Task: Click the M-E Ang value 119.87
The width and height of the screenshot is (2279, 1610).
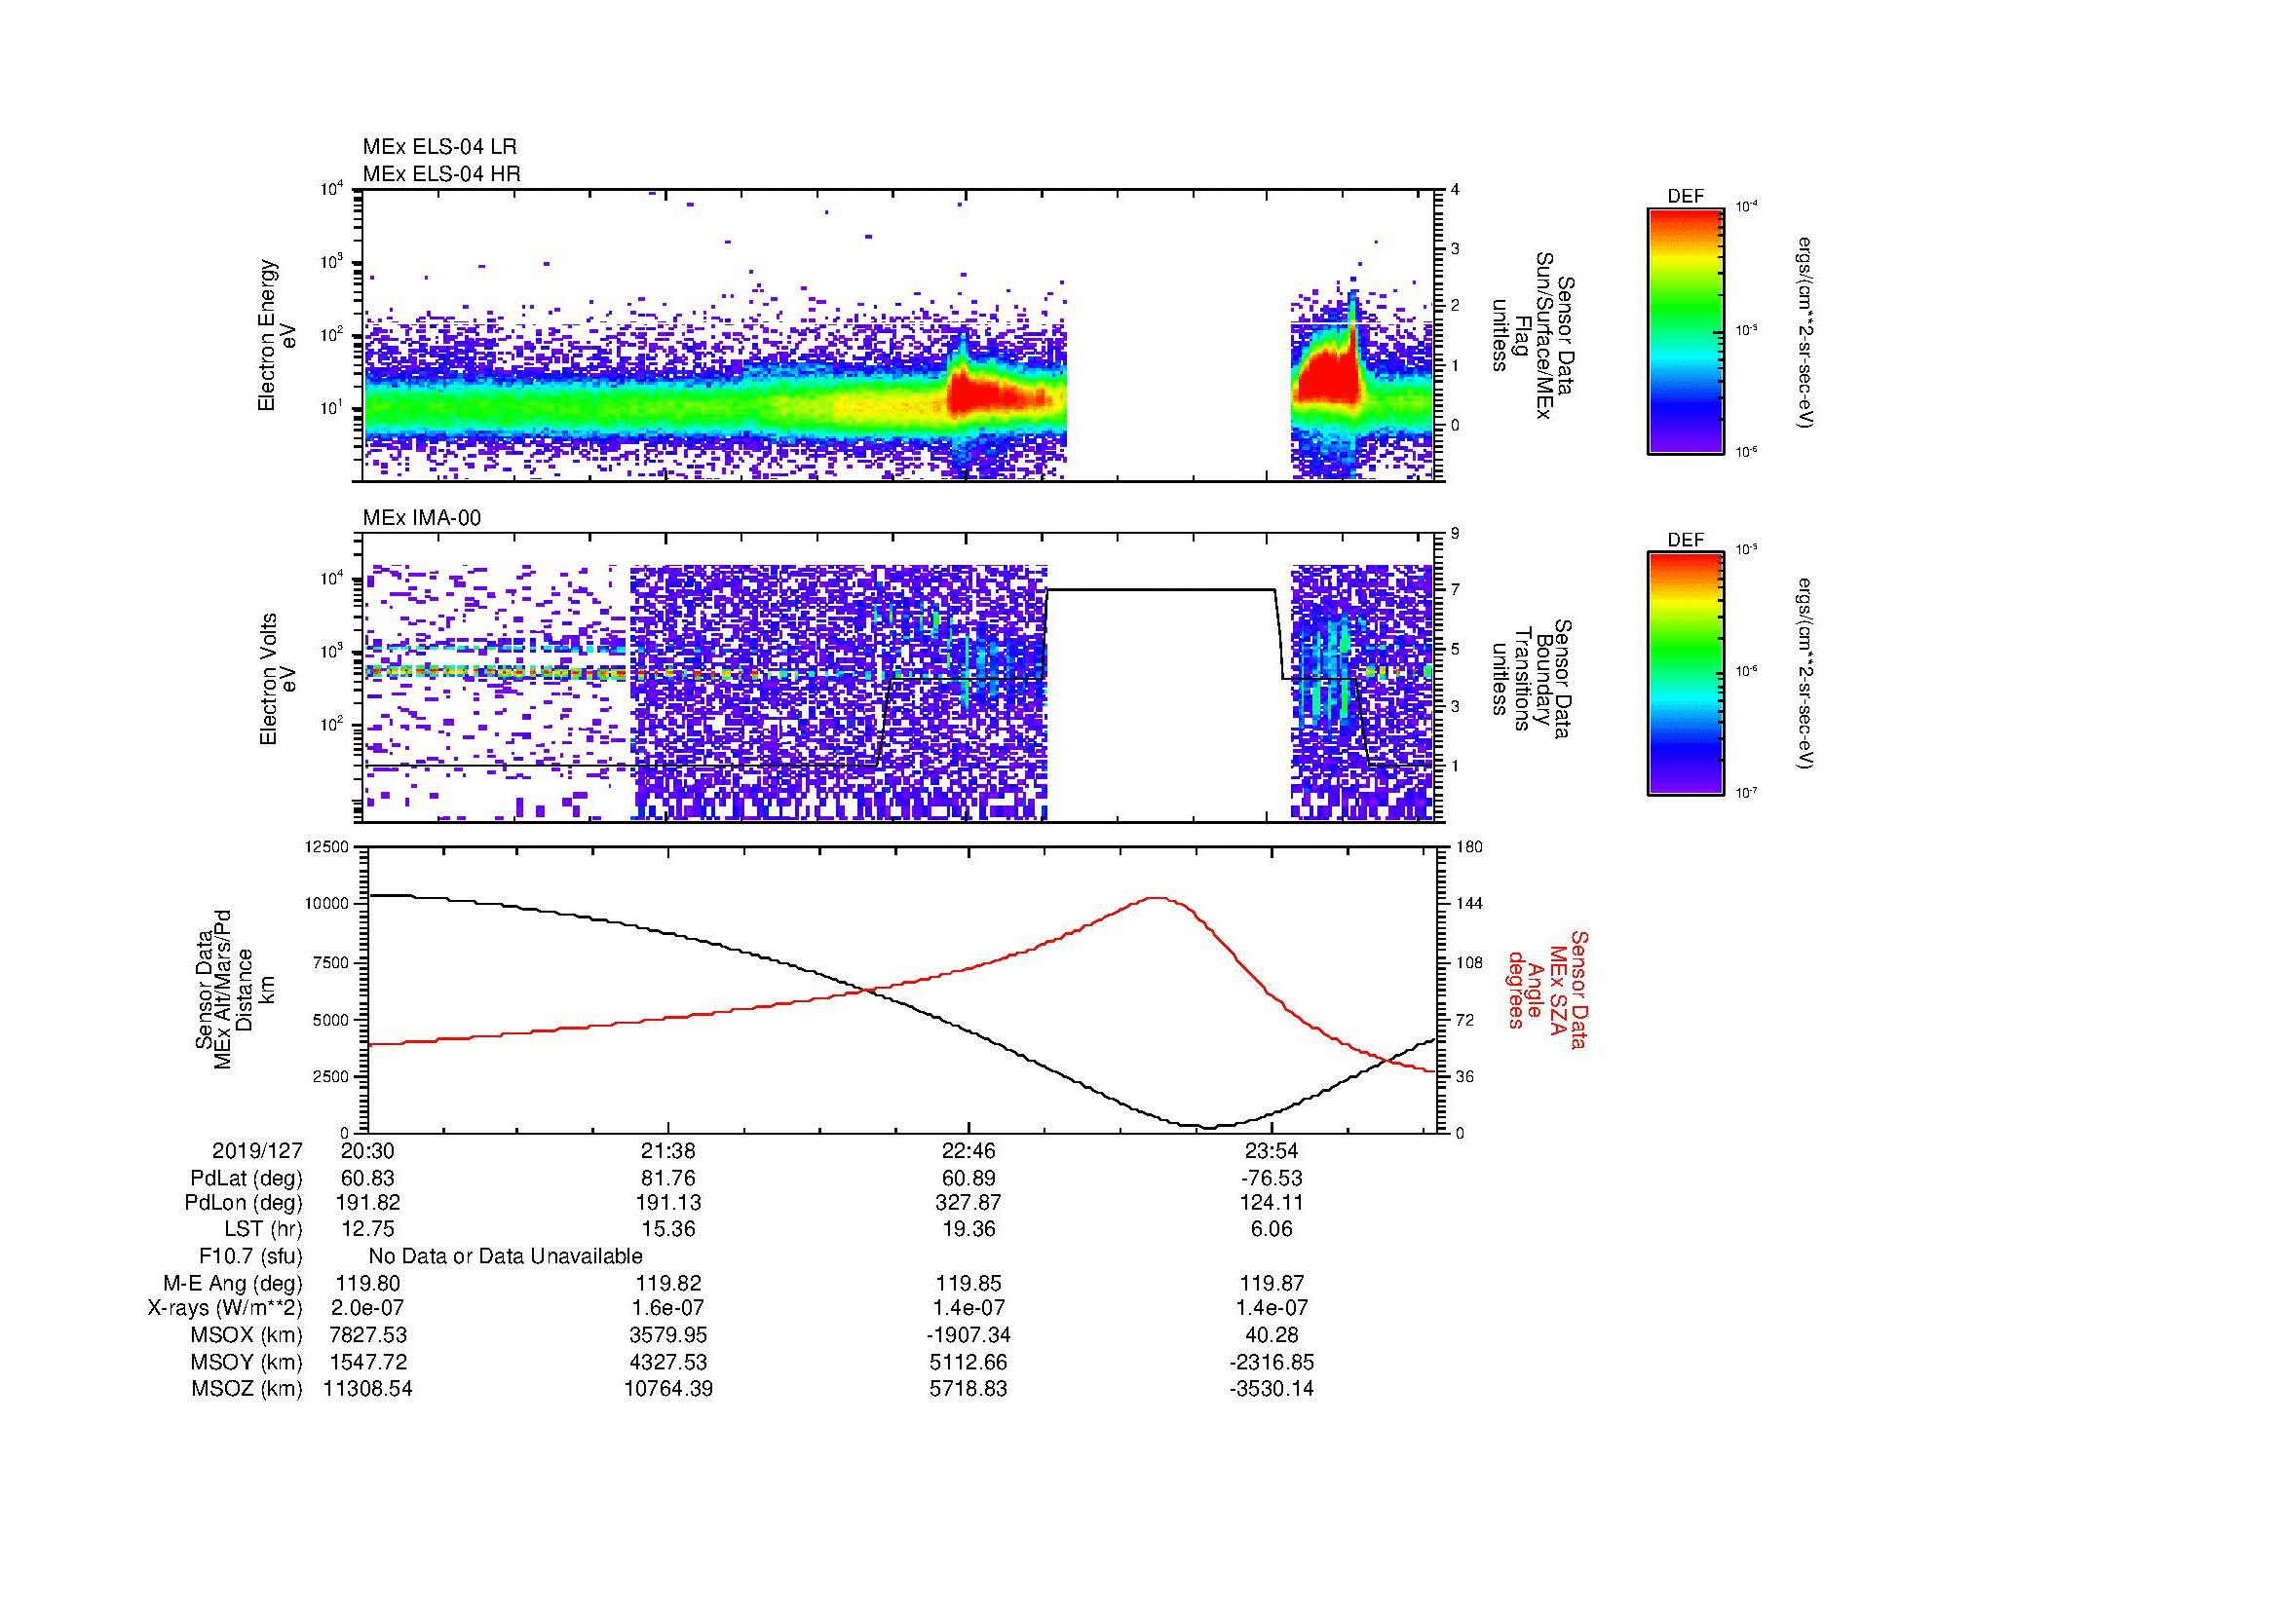Action: (1272, 1284)
